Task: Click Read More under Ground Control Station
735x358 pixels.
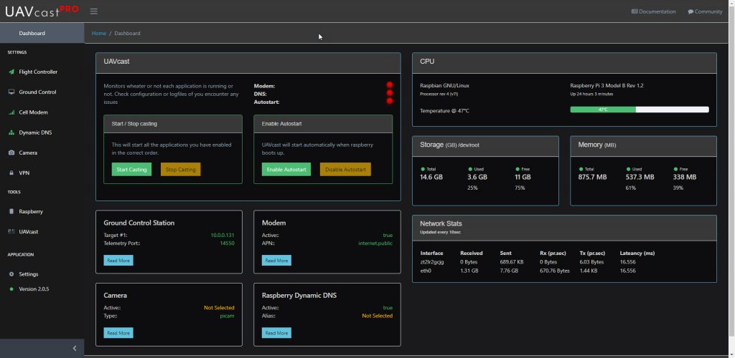Action: click(x=118, y=261)
